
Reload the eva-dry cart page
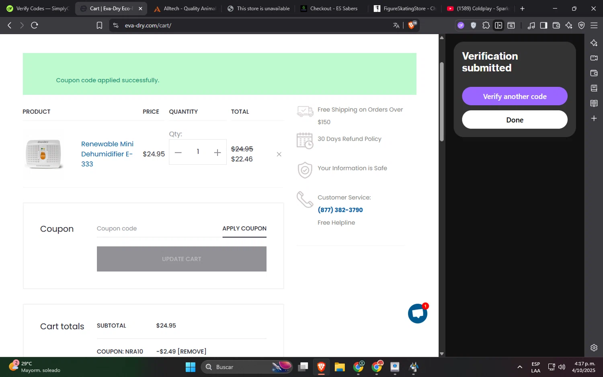[35, 25]
